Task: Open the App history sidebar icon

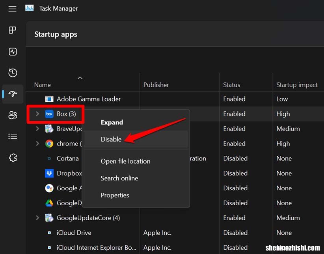Action: tap(13, 73)
